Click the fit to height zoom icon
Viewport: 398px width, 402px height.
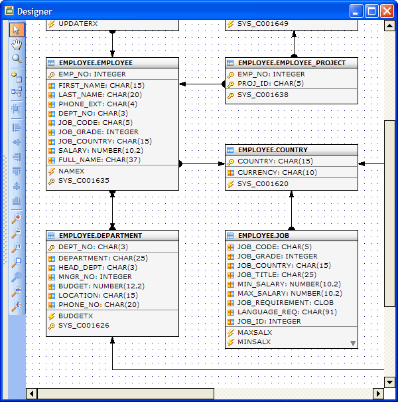(17, 292)
